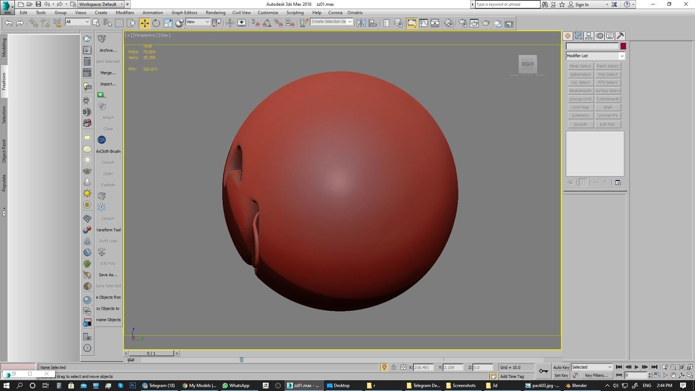
Task: Click the Bind to Space Warp icon
Action: click(x=57, y=23)
